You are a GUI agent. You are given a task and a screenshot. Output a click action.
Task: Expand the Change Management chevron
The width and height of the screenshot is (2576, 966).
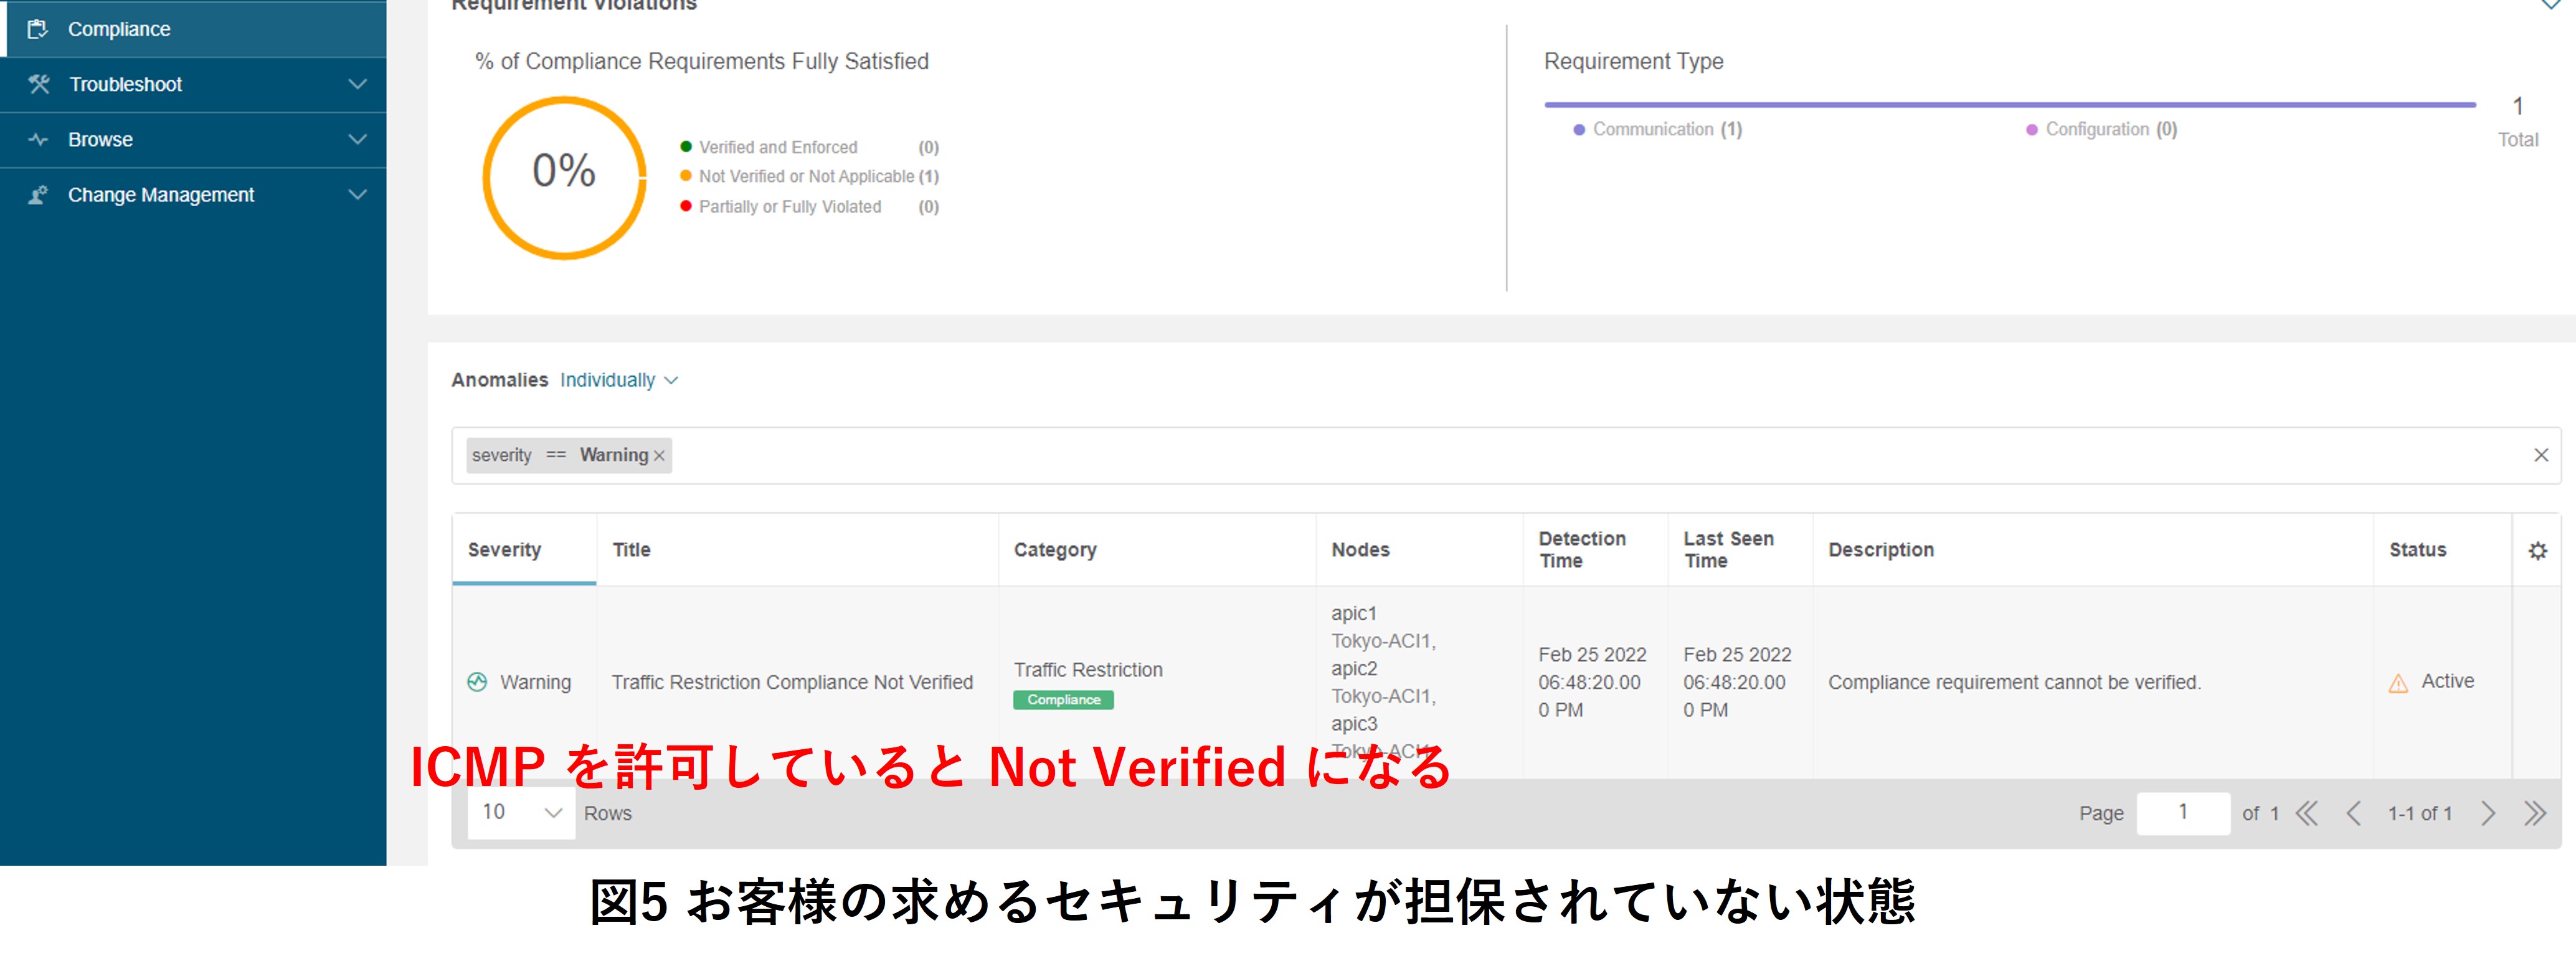(x=357, y=195)
